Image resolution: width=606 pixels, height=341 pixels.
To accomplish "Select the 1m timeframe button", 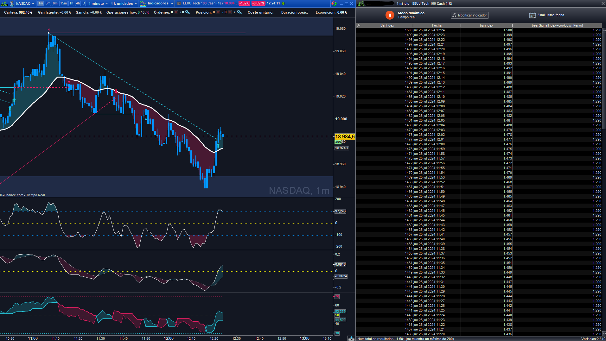I will (x=41, y=3).
